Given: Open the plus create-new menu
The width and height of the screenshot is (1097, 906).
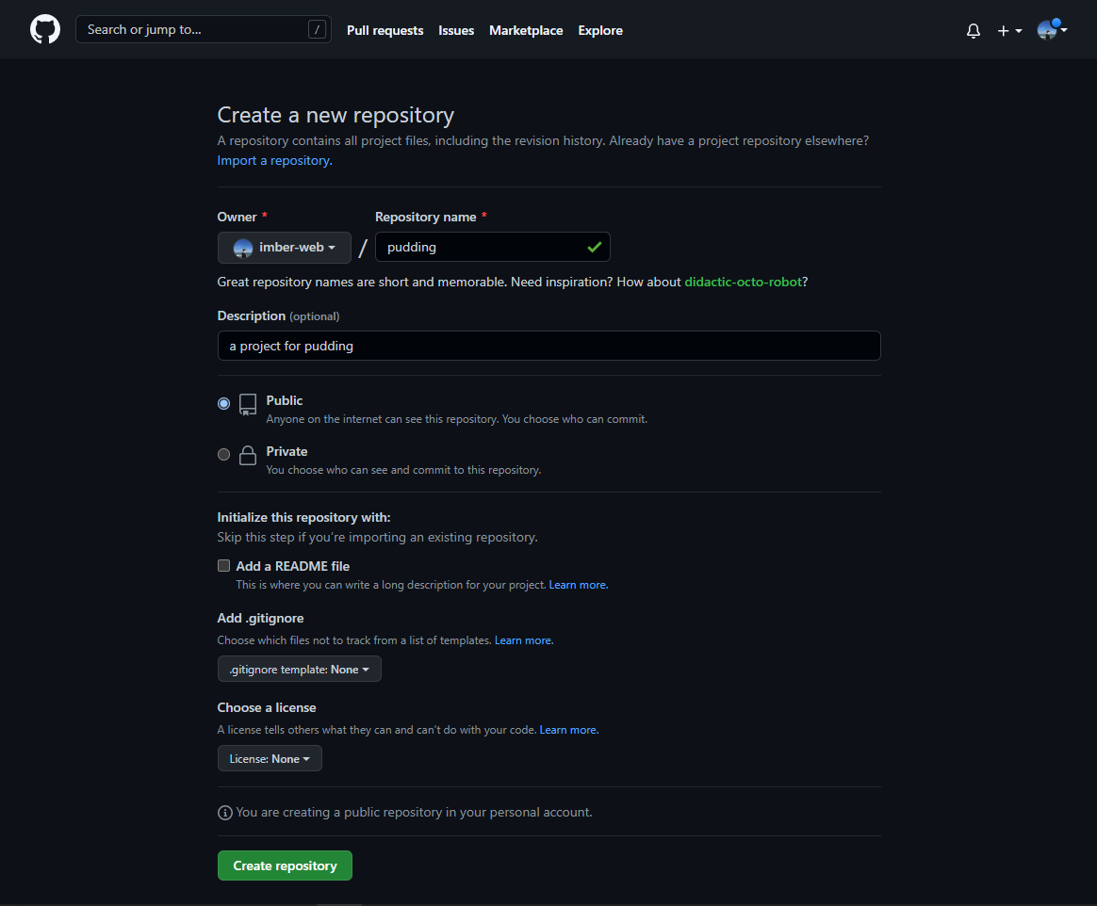Looking at the screenshot, I should coord(1009,31).
